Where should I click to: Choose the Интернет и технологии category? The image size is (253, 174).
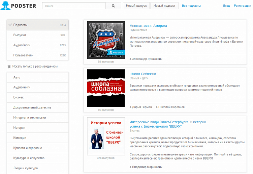tap(38, 118)
